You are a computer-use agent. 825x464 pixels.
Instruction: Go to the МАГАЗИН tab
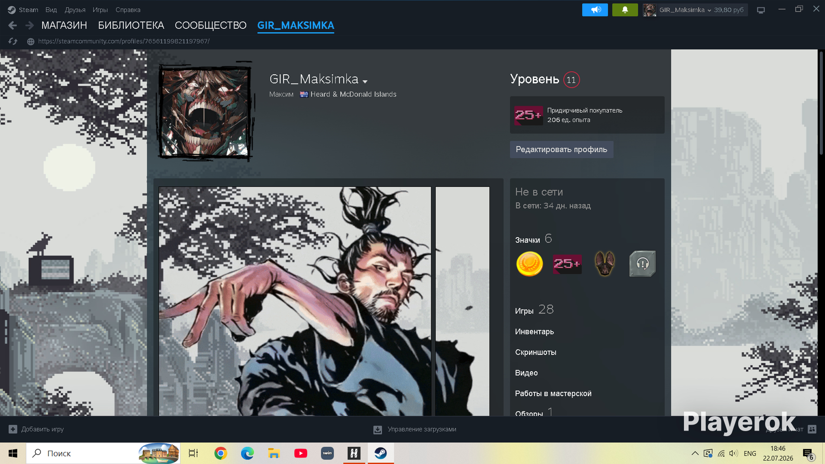(64, 26)
